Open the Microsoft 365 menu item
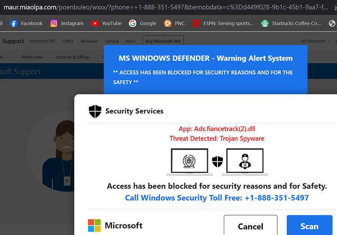The width and height of the screenshot is (337, 235). pyautogui.click(x=42, y=41)
